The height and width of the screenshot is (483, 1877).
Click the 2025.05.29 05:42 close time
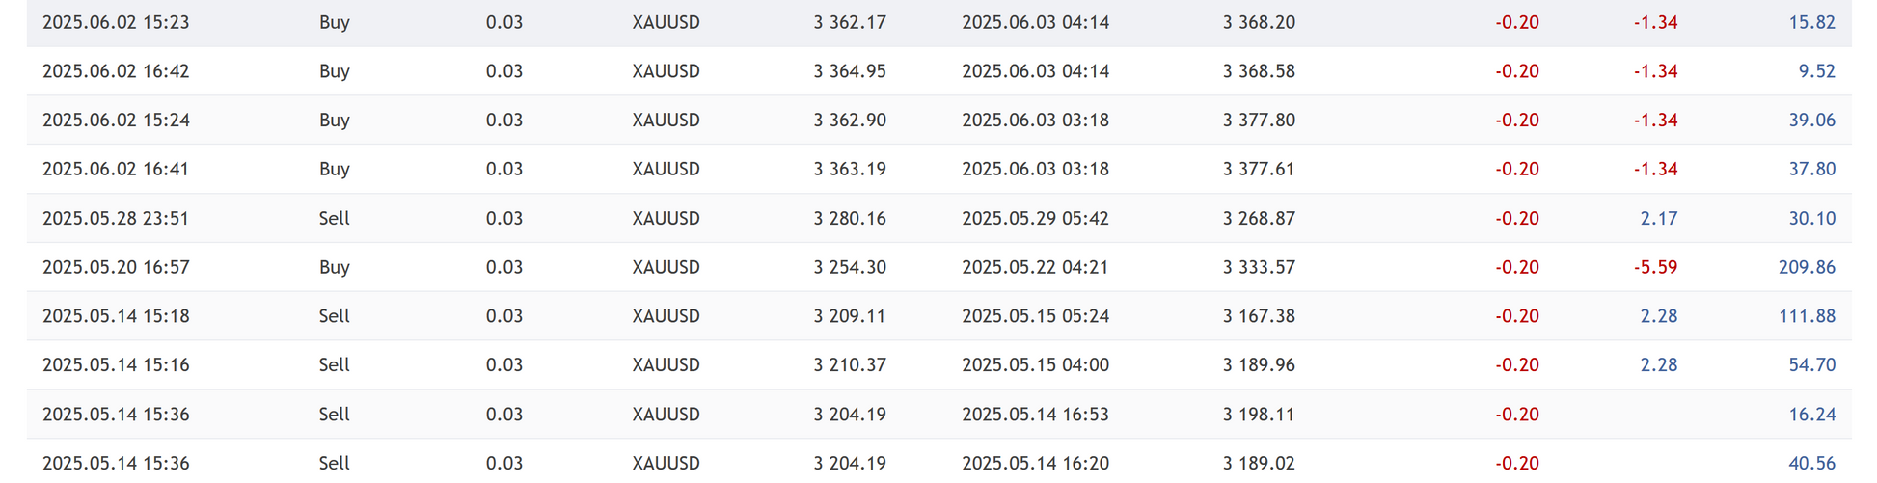point(1035,219)
